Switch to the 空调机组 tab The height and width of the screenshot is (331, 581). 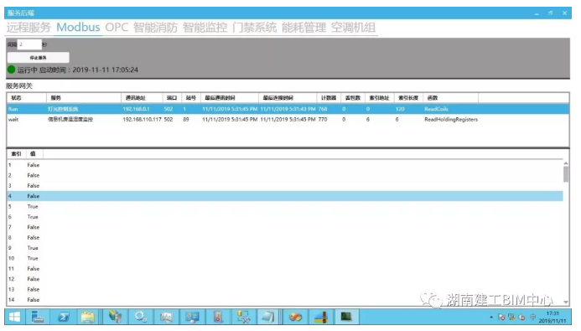(x=353, y=28)
